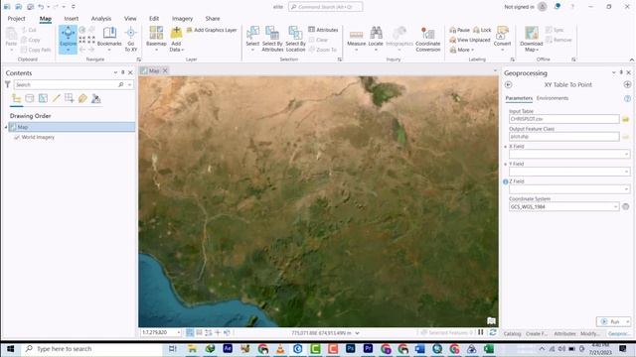Lock labels in Labeling group
This screenshot has height=357, width=636.
click(x=482, y=30)
